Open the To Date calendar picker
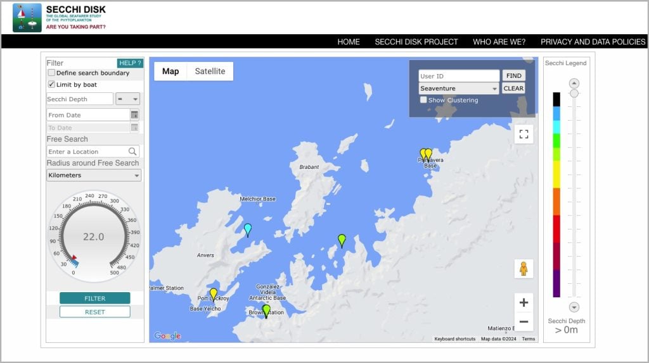 click(134, 128)
